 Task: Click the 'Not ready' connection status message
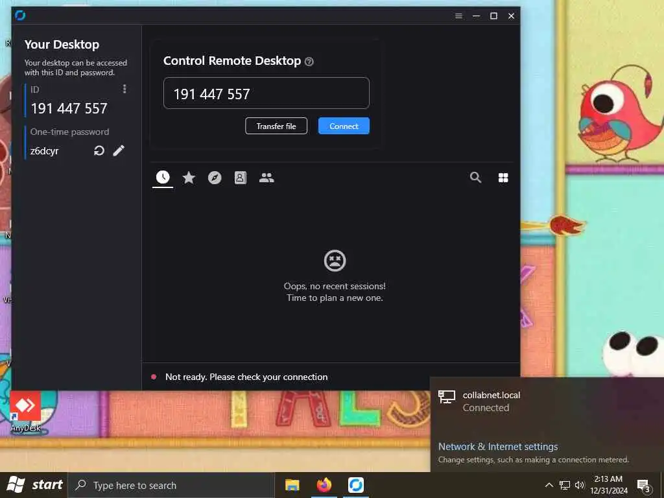[x=246, y=377]
